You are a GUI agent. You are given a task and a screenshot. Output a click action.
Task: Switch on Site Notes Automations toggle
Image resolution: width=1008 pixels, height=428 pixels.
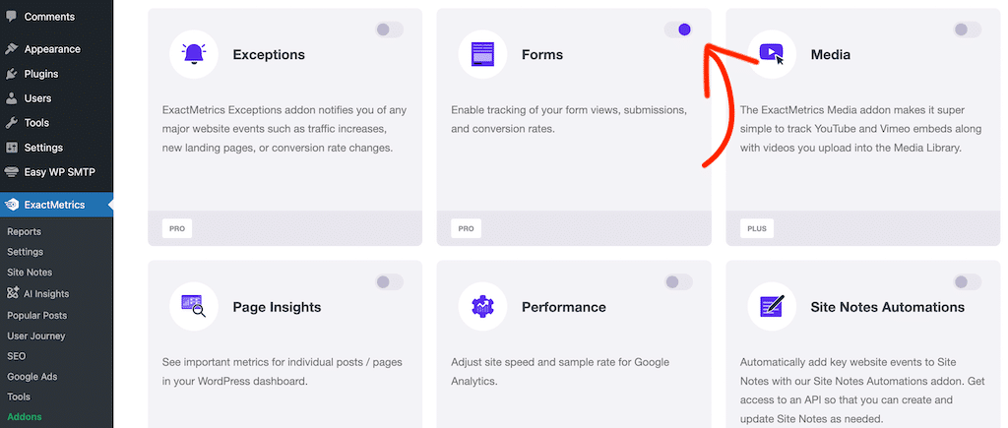(967, 282)
